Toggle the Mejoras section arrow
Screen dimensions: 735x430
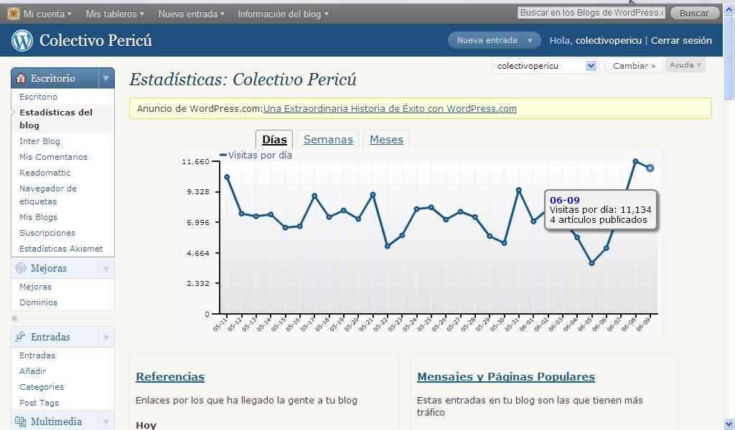(x=106, y=269)
